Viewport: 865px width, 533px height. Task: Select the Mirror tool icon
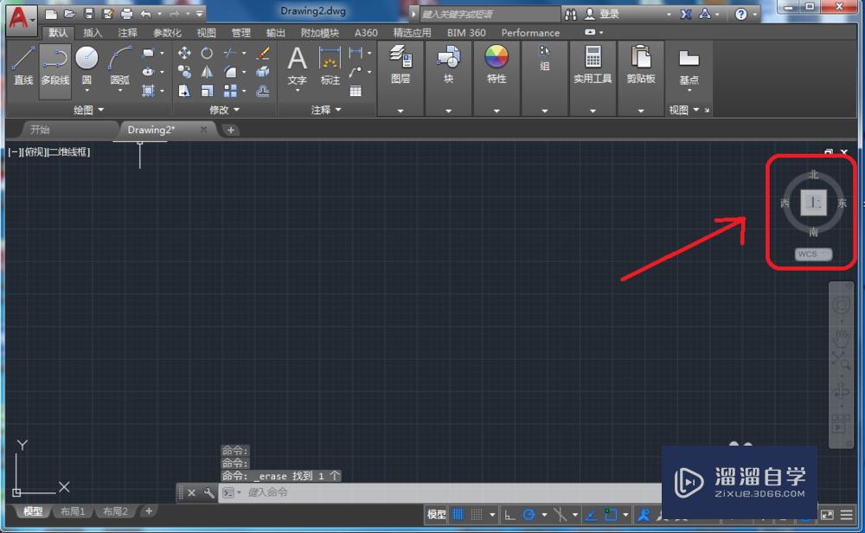(207, 72)
